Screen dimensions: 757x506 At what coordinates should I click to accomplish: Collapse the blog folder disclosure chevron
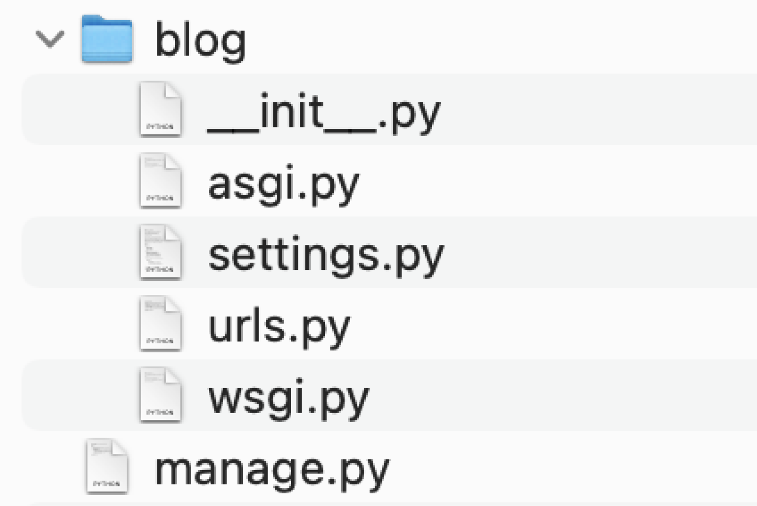(x=50, y=39)
